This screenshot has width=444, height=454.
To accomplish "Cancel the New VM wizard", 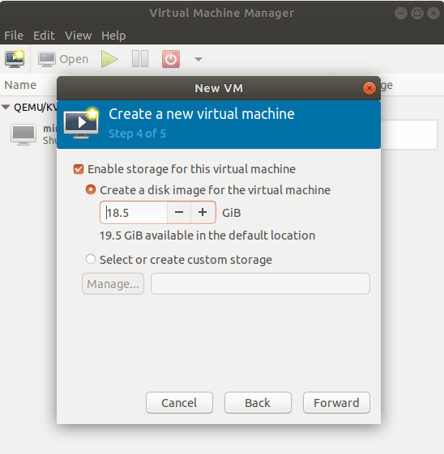I will 179,403.
